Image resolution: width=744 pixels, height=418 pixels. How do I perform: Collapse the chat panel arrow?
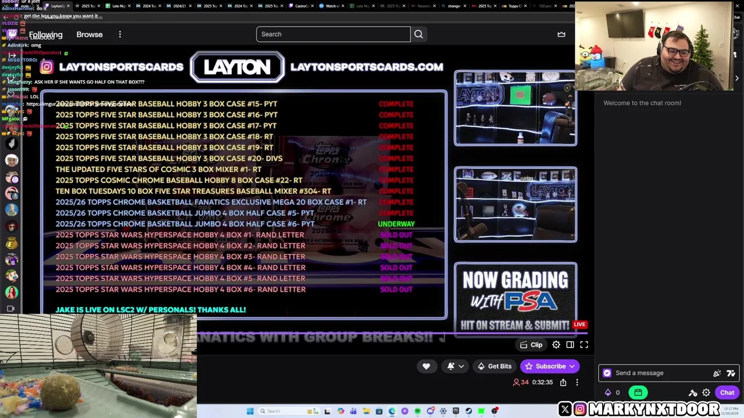(737, 78)
